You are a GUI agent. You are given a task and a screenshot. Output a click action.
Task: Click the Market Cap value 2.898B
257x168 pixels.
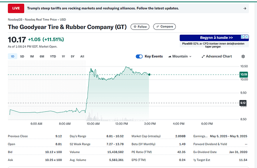click(180, 136)
